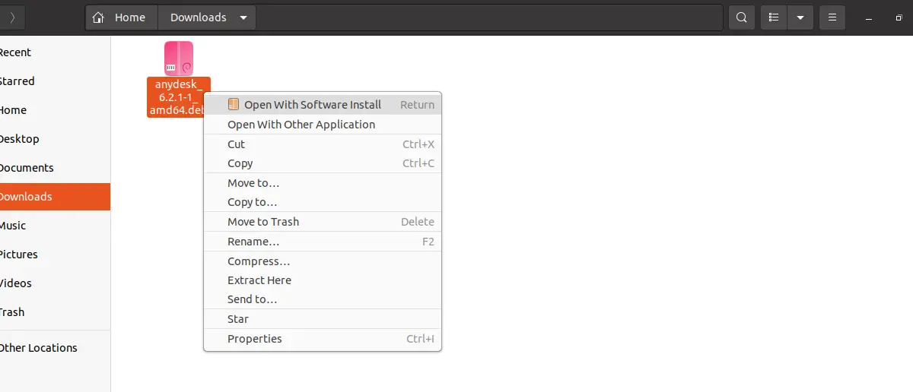Viewport: 913px width, 392px height.
Task: Open Starred in the sidebar
Action: (55, 81)
